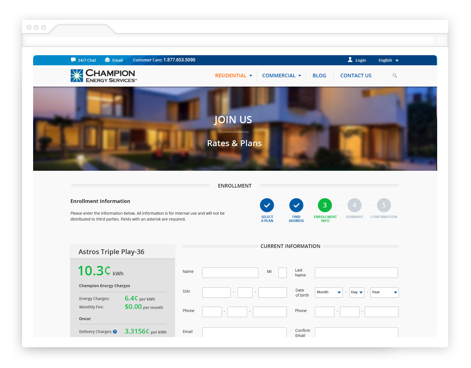Viewport: 471px width, 368px height.
Task: Click the Oncor label
Action: [85, 319]
